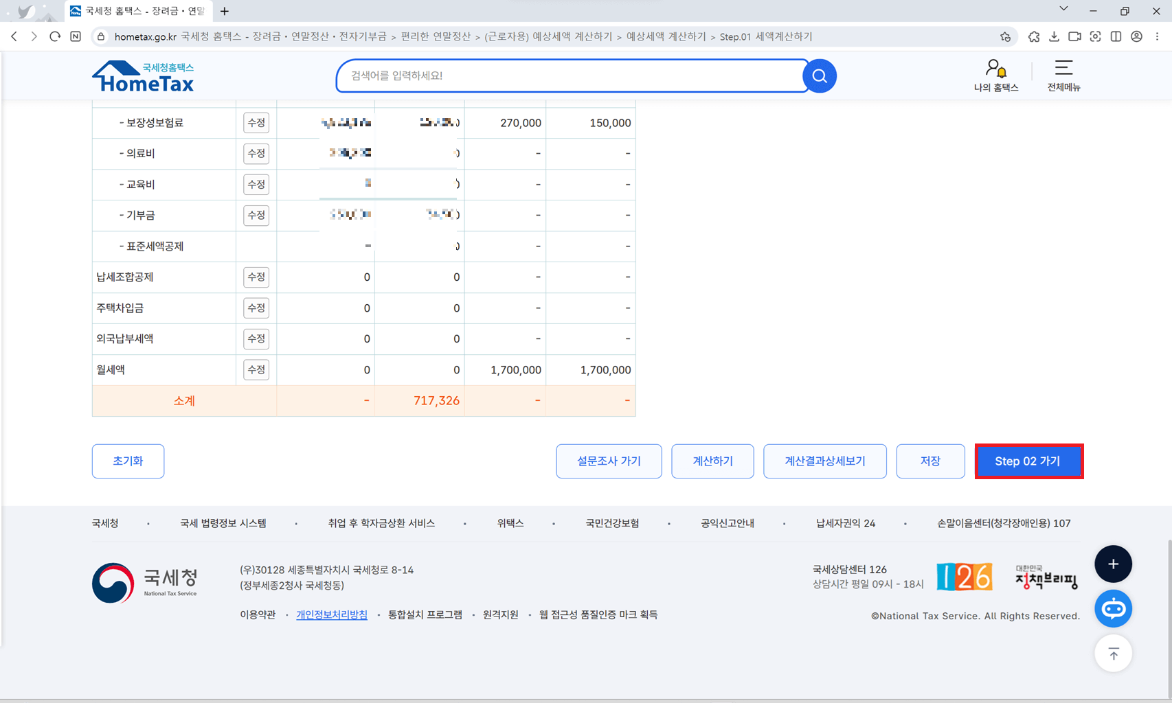
Task: Click the site info icon in address bar
Action: (x=101, y=36)
